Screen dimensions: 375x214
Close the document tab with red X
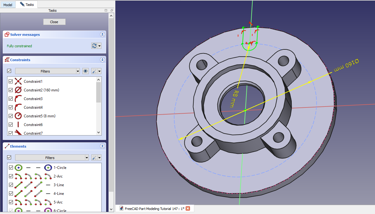point(187,208)
